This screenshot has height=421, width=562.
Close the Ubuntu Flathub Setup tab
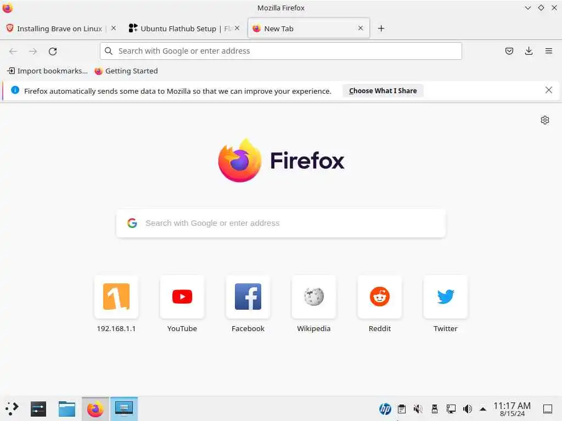point(237,28)
